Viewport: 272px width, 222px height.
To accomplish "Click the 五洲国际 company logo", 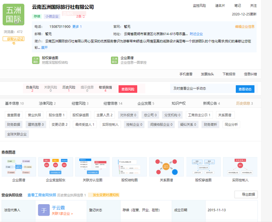I will [13, 14].
